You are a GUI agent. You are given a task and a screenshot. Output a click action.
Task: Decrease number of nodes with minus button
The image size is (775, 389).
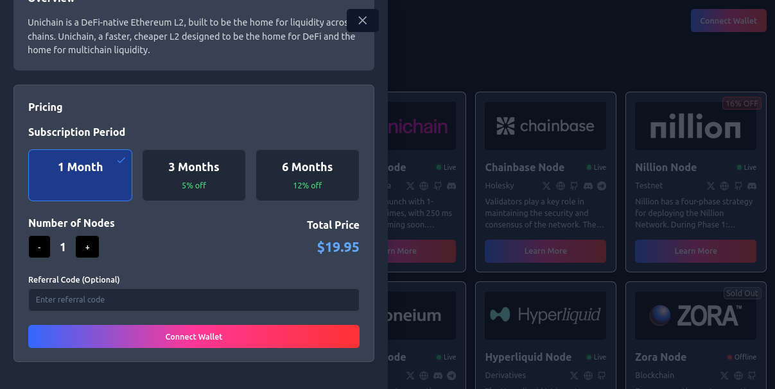[x=39, y=247]
